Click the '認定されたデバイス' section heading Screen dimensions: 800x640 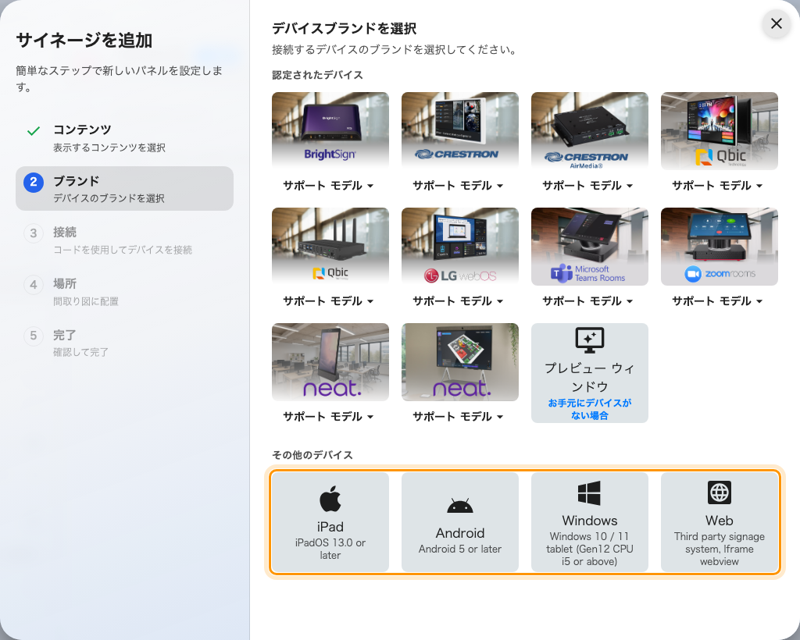point(317,75)
